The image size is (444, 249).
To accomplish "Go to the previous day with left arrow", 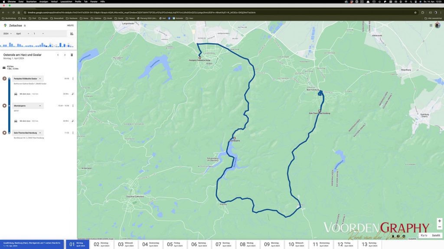I will (58, 55).
